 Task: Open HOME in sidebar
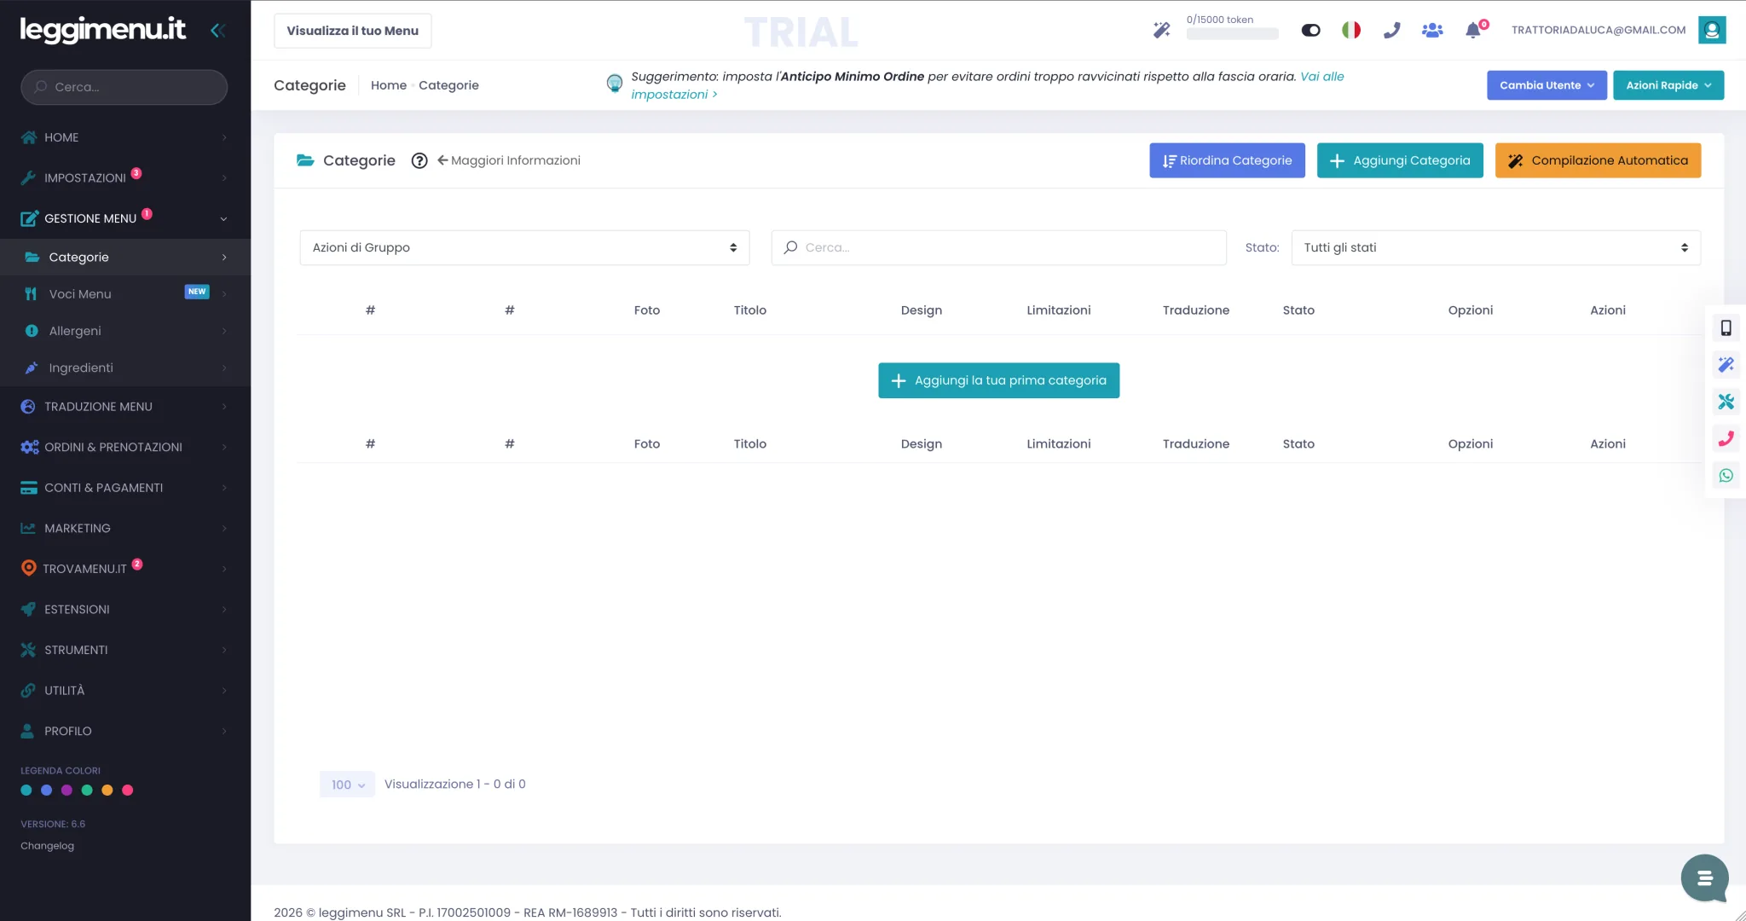(x=125, y=137)
